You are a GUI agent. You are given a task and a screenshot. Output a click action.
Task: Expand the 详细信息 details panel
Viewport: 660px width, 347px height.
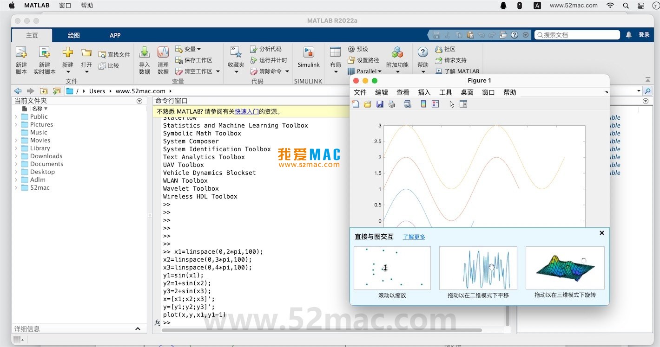[x=138, y=328]
